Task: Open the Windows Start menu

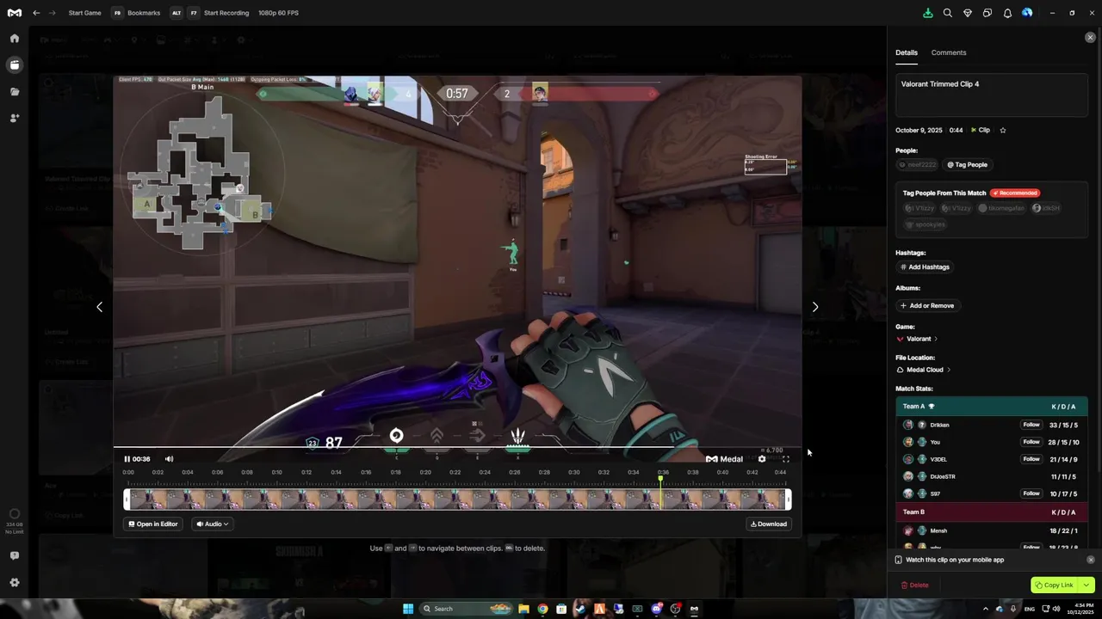Action: click(x=408, y=609)
